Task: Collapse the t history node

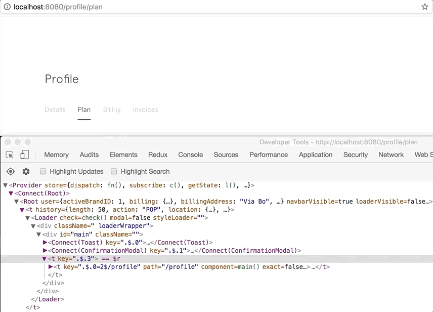Action: coord(22,210)
